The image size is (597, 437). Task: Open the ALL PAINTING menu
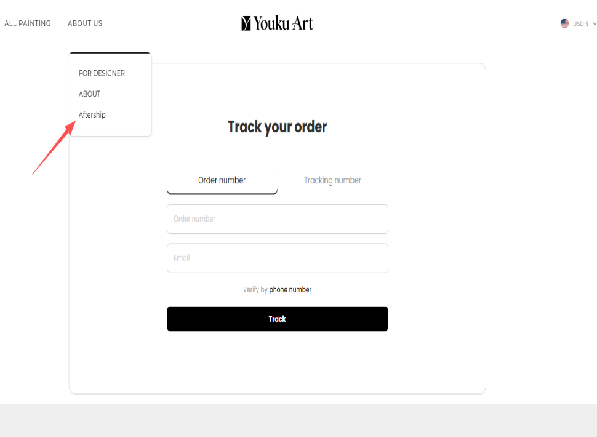(28, 23)
